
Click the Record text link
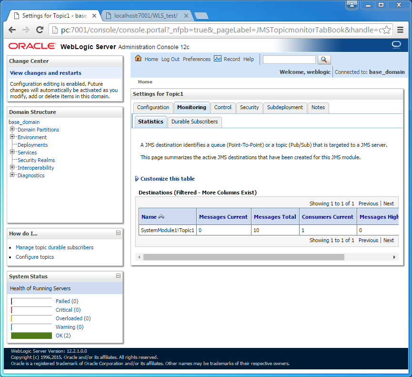click(x=232, y=59)
